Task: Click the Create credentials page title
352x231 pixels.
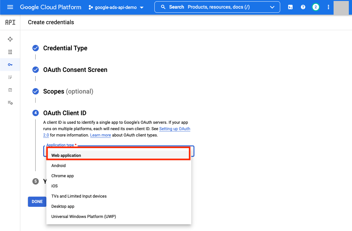Action: point(51,22)
